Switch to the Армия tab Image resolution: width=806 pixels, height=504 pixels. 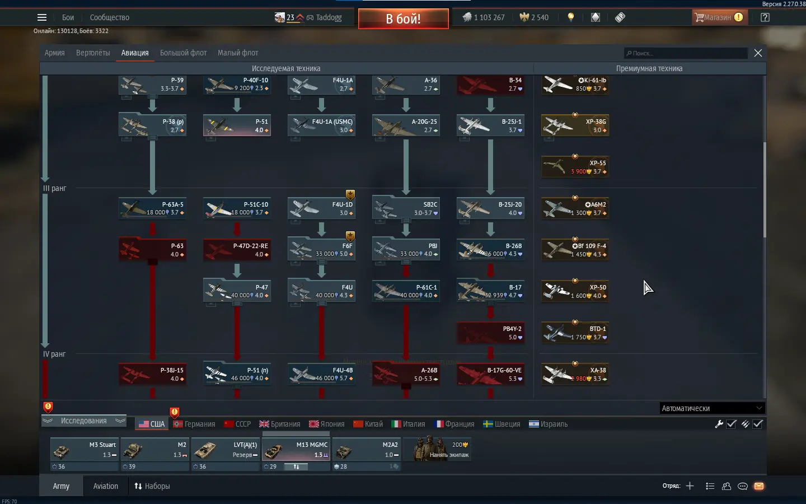[x=54, y=53]
